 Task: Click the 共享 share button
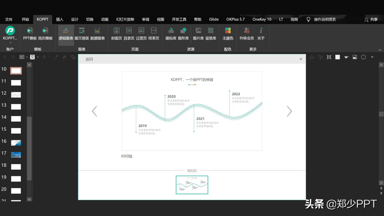[x=371, y=19]
